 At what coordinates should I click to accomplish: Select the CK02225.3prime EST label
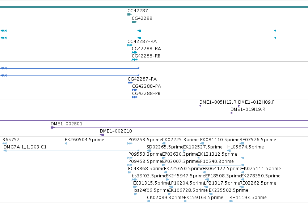(x=180, y=140)
